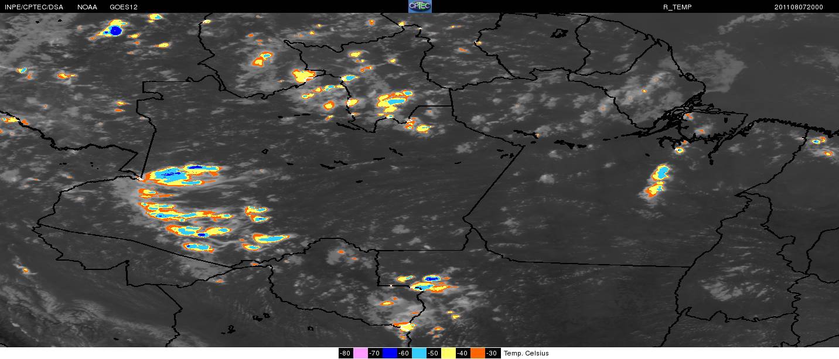Click the orange legend color swatch

coord(478,353)
